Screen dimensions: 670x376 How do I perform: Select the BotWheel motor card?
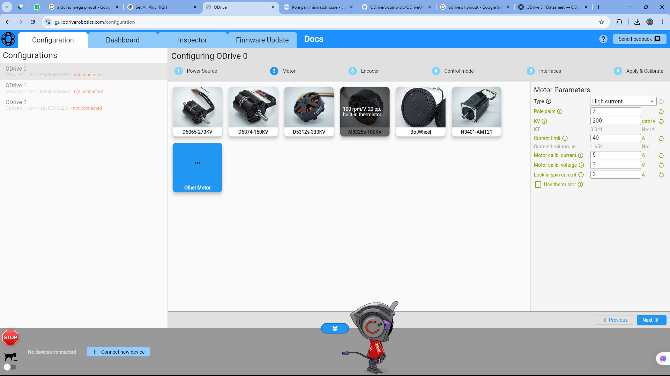(x=421, y=112)
